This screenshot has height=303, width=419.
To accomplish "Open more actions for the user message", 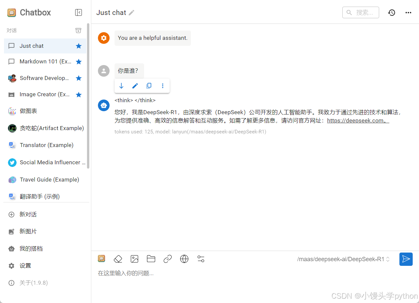I will (162, 86).
